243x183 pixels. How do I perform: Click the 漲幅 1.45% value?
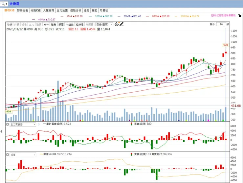click(88, 29)
